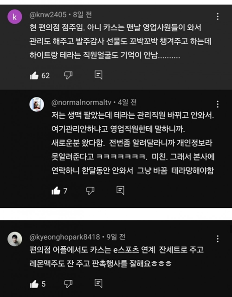Open the three-dot menu for the @kyeonghopark8418 comment
The image size is (232, 297).
(x=218, y=239)
